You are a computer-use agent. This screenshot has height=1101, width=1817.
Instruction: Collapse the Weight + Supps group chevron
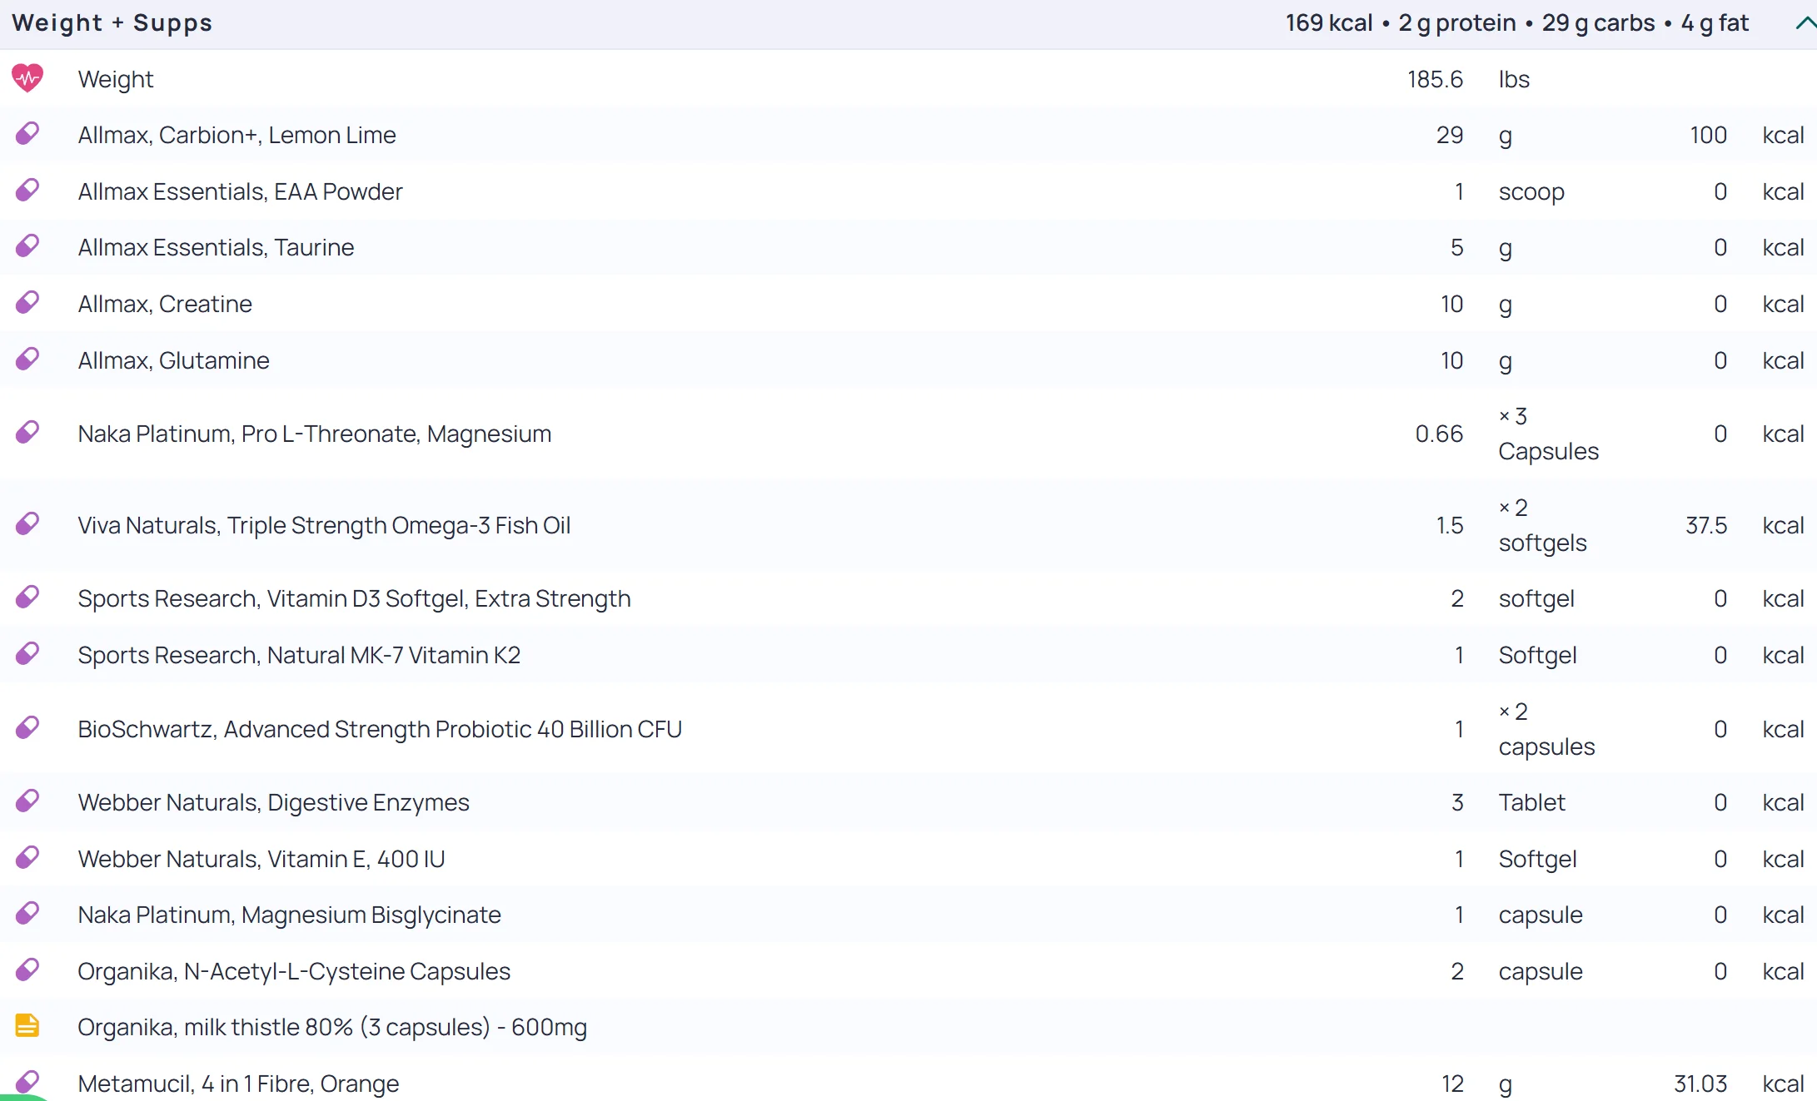(x=1805, y=23)
